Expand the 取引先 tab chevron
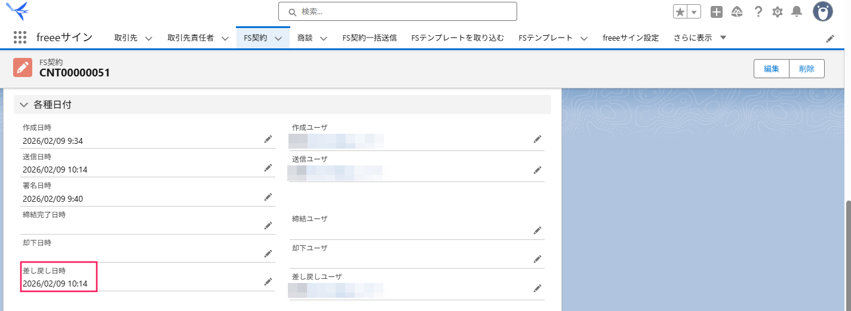Image resolution: width=851 pixels, height=311 pixels. tap(149, 38)
